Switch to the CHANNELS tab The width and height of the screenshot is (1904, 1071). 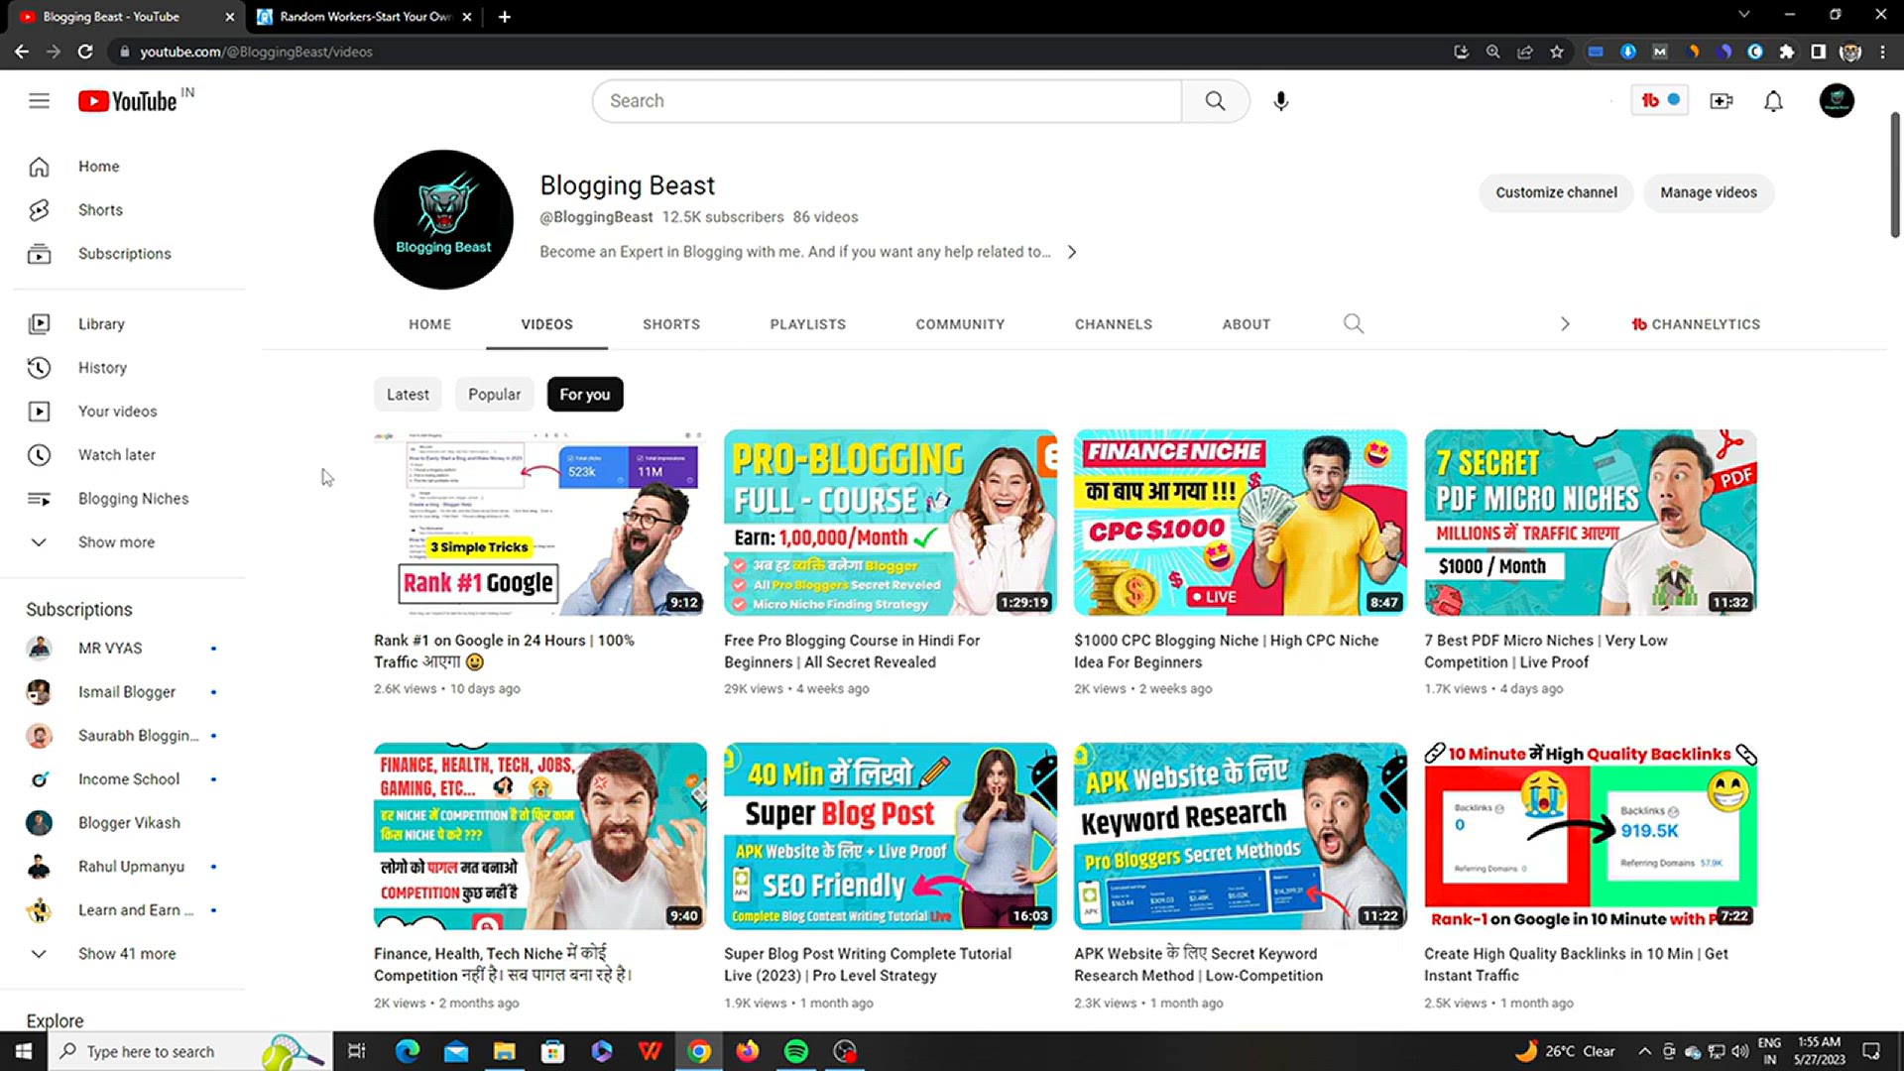(x=1114, y=324)
